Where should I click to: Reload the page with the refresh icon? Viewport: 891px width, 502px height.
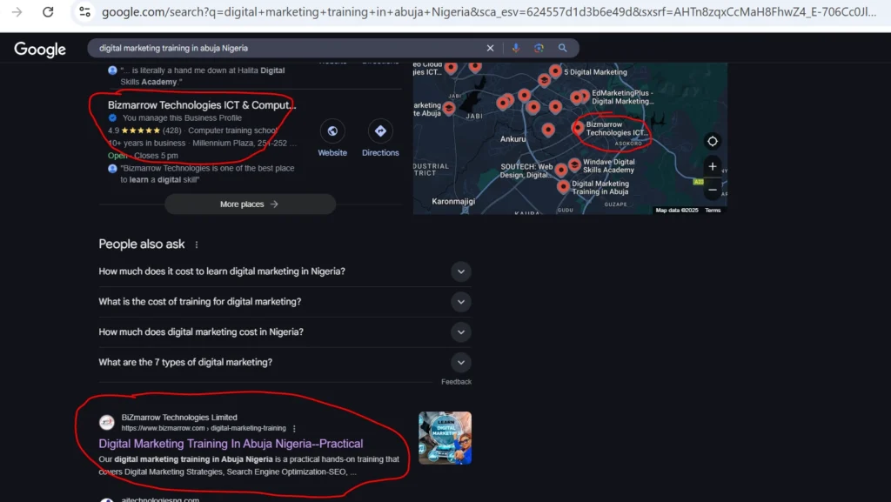(x=48, y=12)
